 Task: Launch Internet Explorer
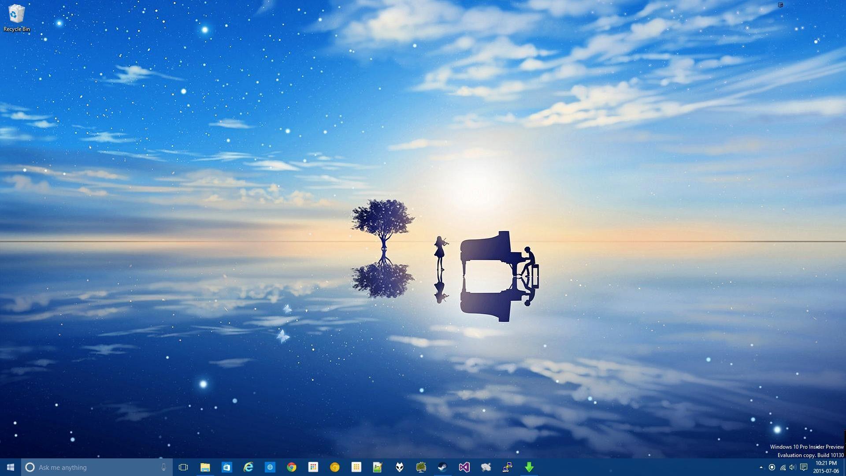pyautogui.click(x=248, y=467)
